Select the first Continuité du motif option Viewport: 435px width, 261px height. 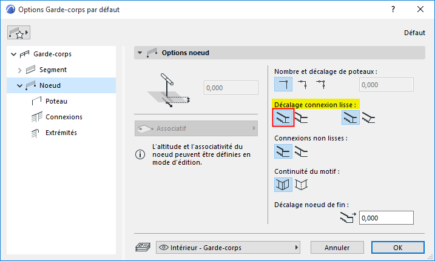tap(283, 184)
